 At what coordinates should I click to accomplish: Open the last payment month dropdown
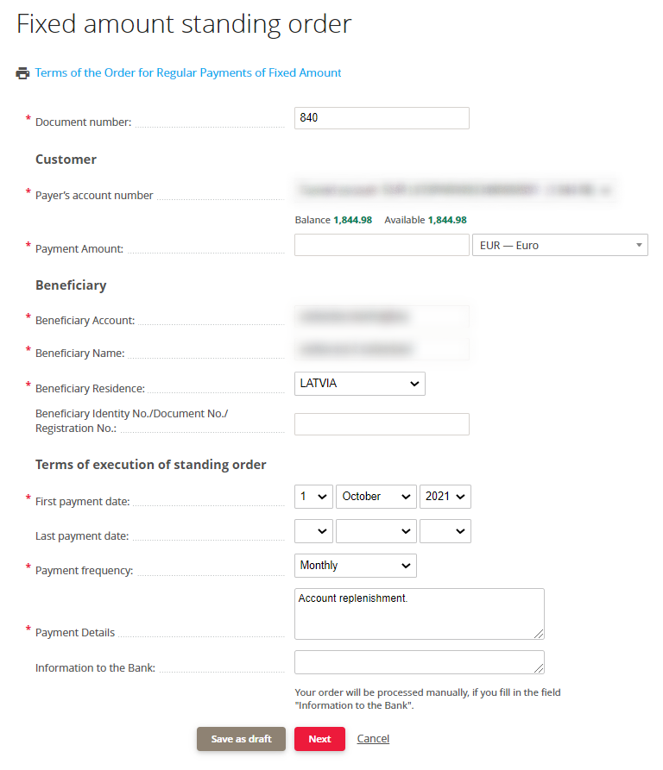coord(376,531)
